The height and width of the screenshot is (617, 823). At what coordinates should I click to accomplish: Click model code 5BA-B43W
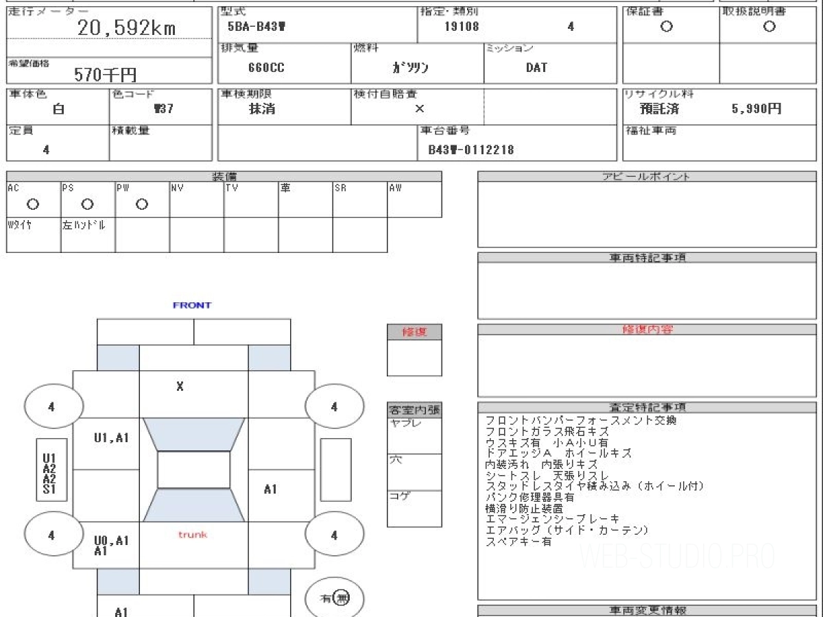[257, 27]
